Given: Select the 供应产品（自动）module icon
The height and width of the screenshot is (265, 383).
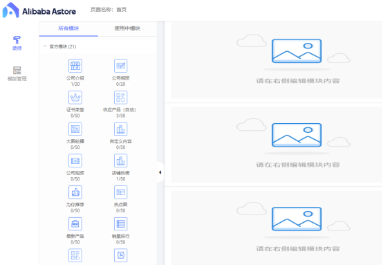Looking at the screenshot, I should point(121,98).
